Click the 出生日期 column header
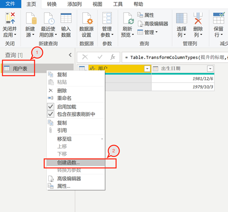The height and width of the screenshot is (212, 228). 183,69
